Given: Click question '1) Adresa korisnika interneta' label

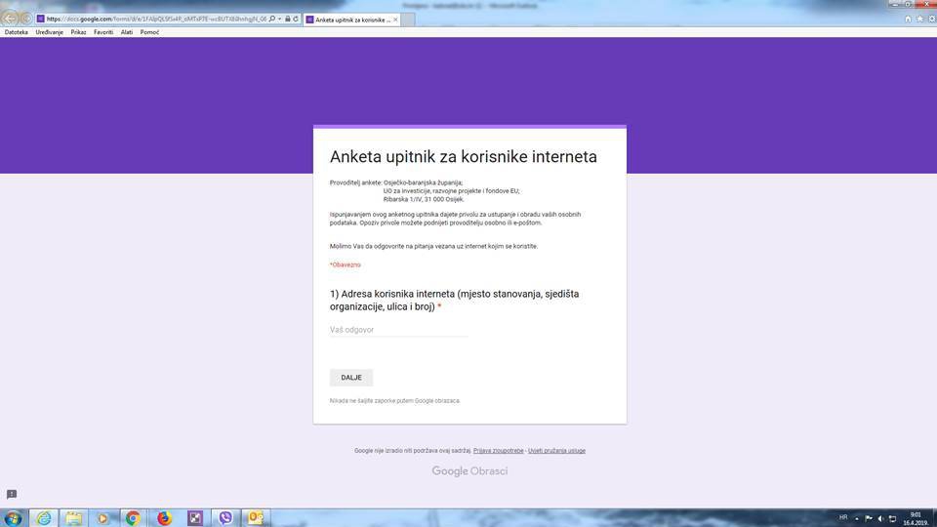Looking at the screenshot, I should (454, 301).
